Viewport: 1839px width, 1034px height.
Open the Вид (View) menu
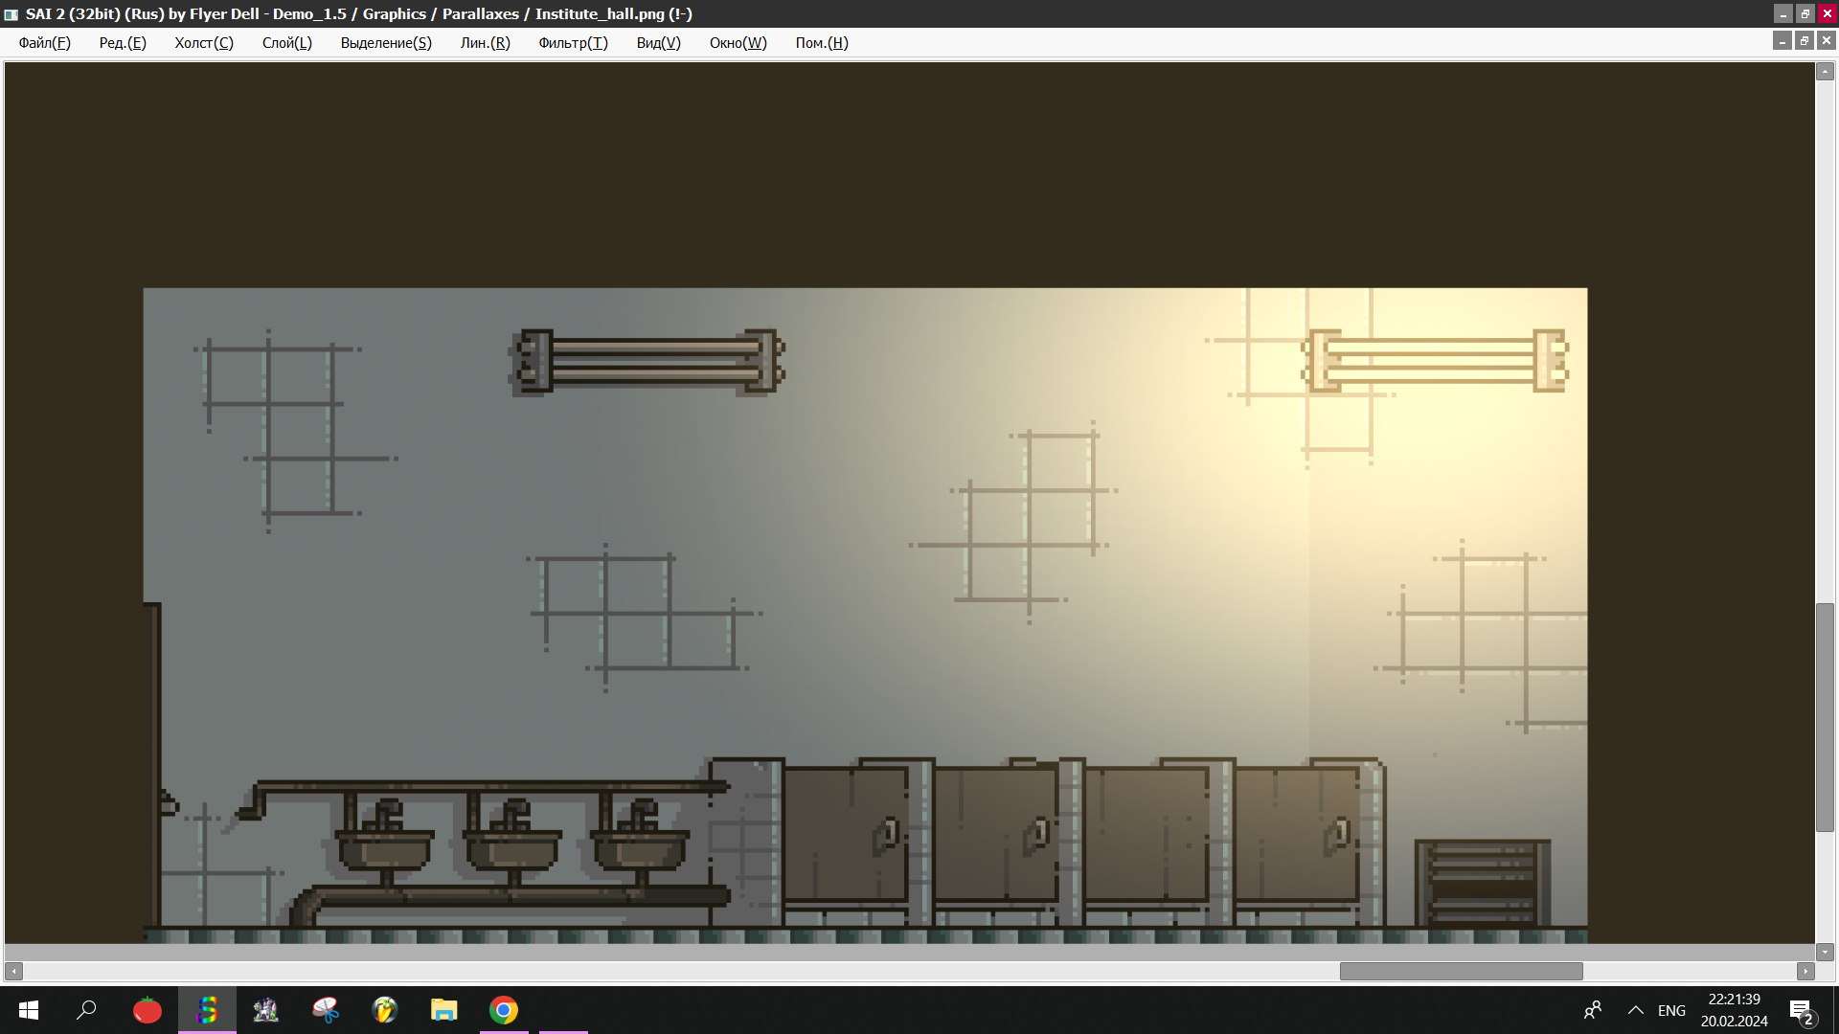click(658, 43)
